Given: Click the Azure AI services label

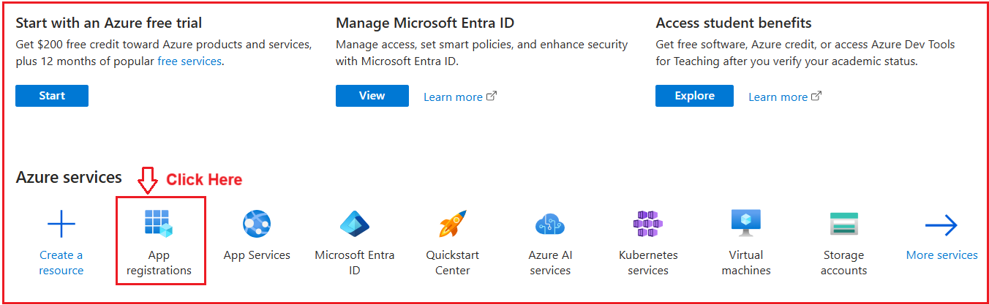Looking at the screenshot, I should tap(550, 263).
